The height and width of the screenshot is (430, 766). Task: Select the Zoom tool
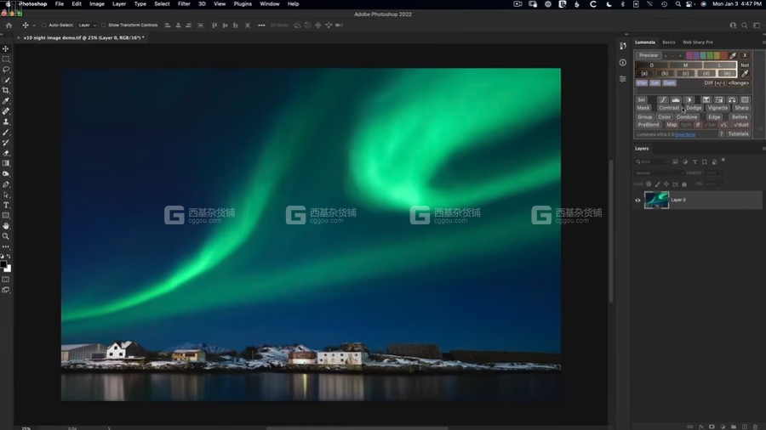[6, 236]
